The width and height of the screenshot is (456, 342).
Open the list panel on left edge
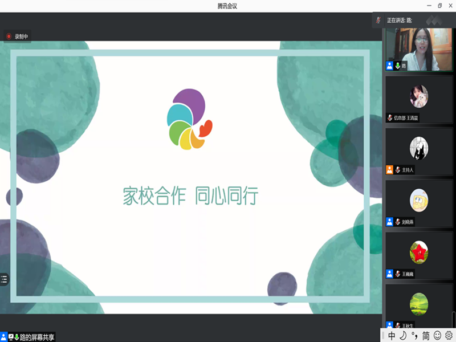pos(4,279)
